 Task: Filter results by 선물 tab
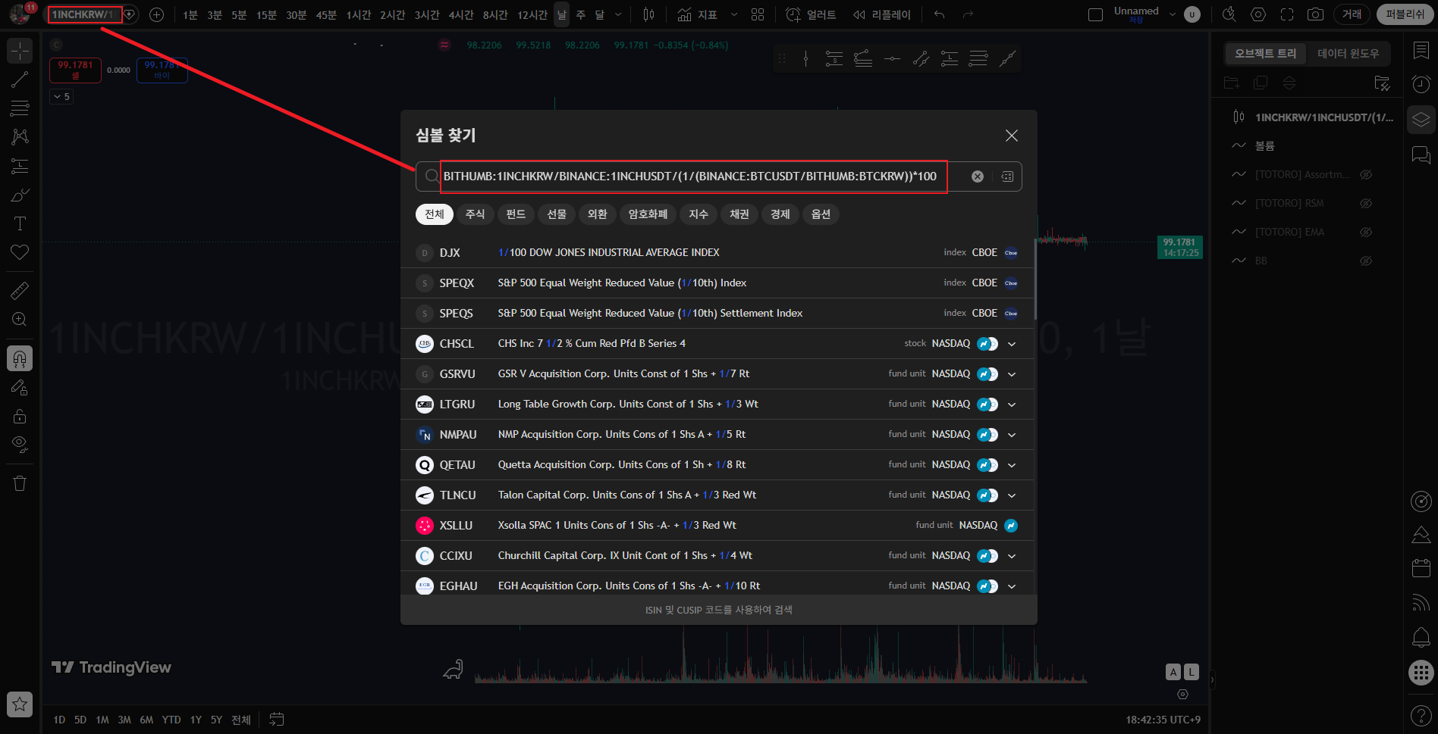557,214
